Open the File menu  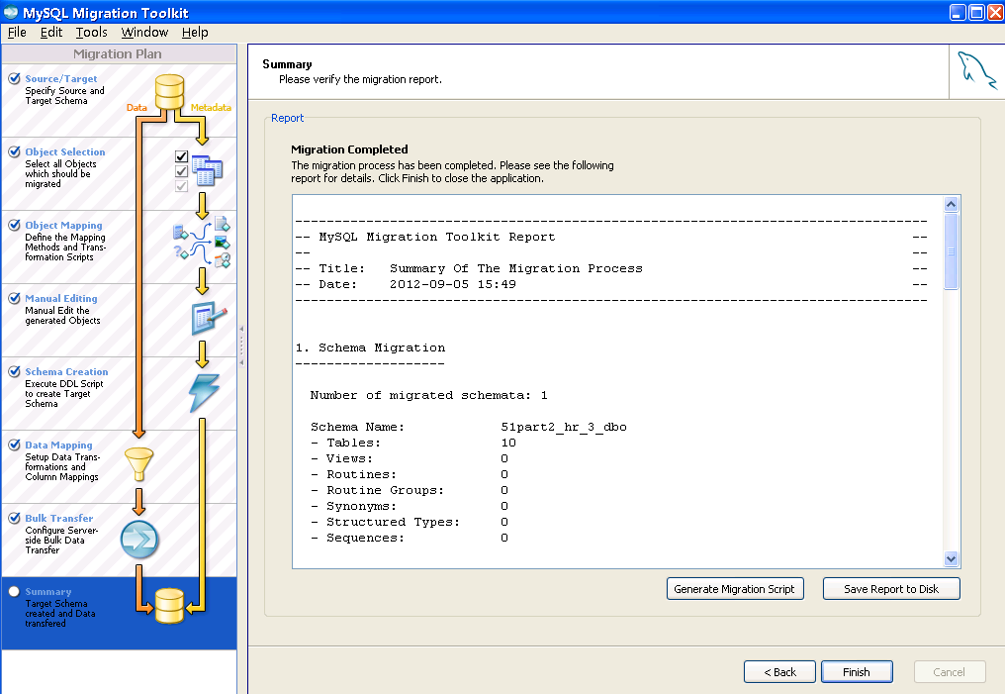coord(17,32)
